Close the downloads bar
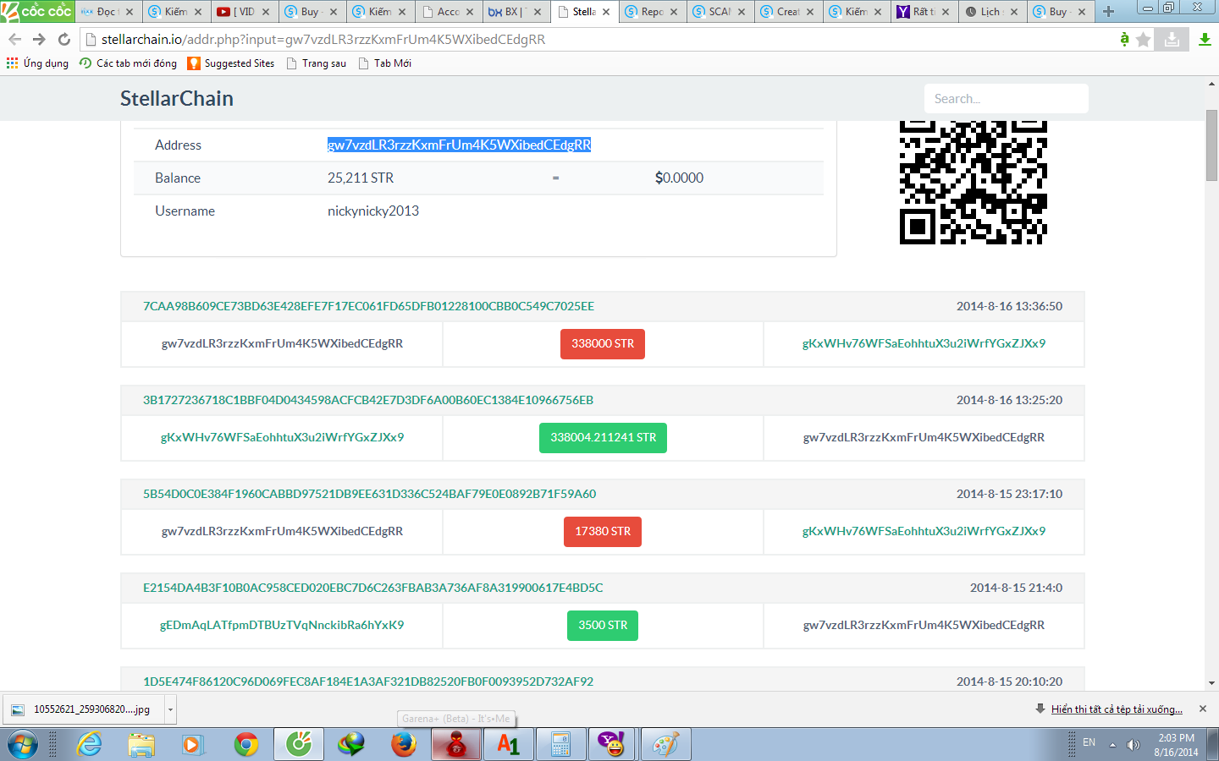The image size is (1219, 761). tap(1203, 709)
